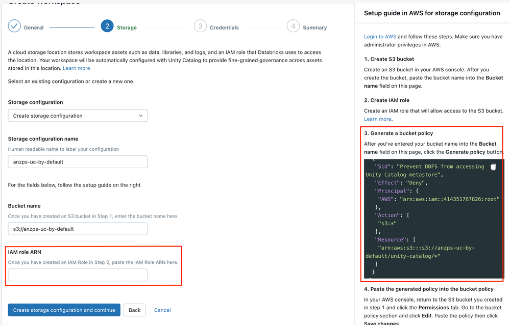This screenshot has height=325, width=510.
Task: Click Create storage configuration and continue
Action: point(64,310)
